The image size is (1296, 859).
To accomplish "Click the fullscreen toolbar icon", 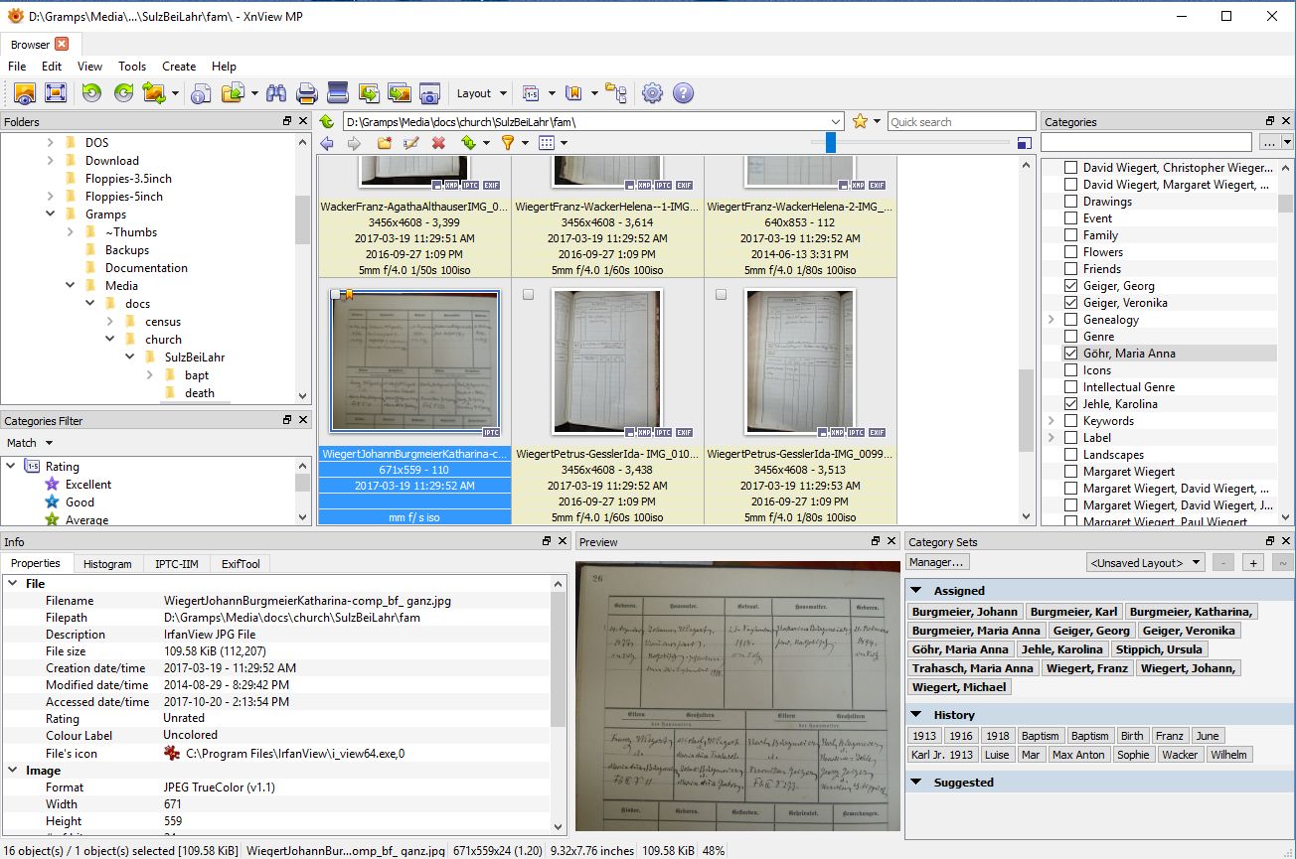I will [56, 93].
